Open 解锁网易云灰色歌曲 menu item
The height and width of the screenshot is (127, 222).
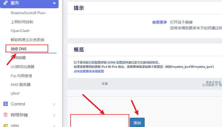click(x=28, y=40)
